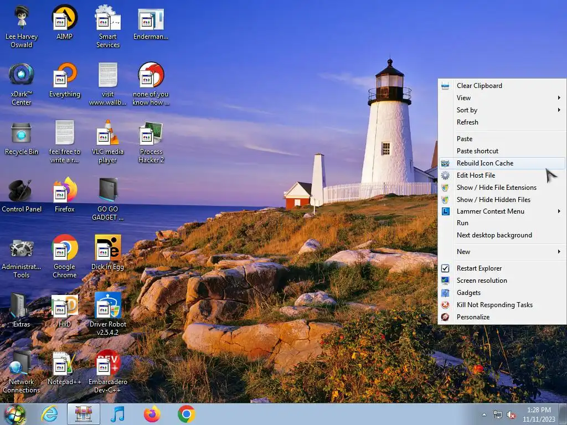Open the music note taskbar app
This screenshot has height=425, width=567.
point(117,414)
